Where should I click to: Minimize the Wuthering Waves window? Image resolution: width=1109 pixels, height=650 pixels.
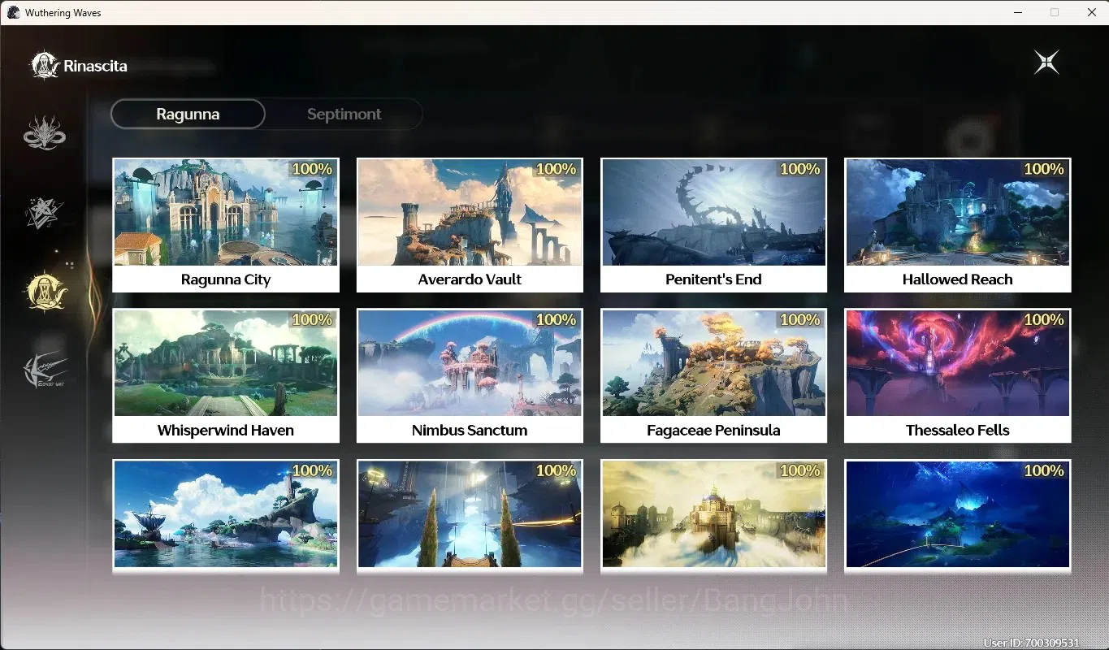click(1017, 12)
